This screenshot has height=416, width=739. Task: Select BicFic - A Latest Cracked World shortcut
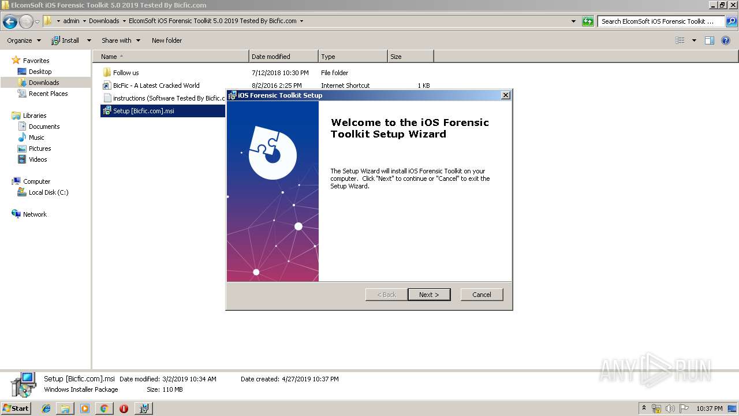pyautogui.click(x=156, y=86)
